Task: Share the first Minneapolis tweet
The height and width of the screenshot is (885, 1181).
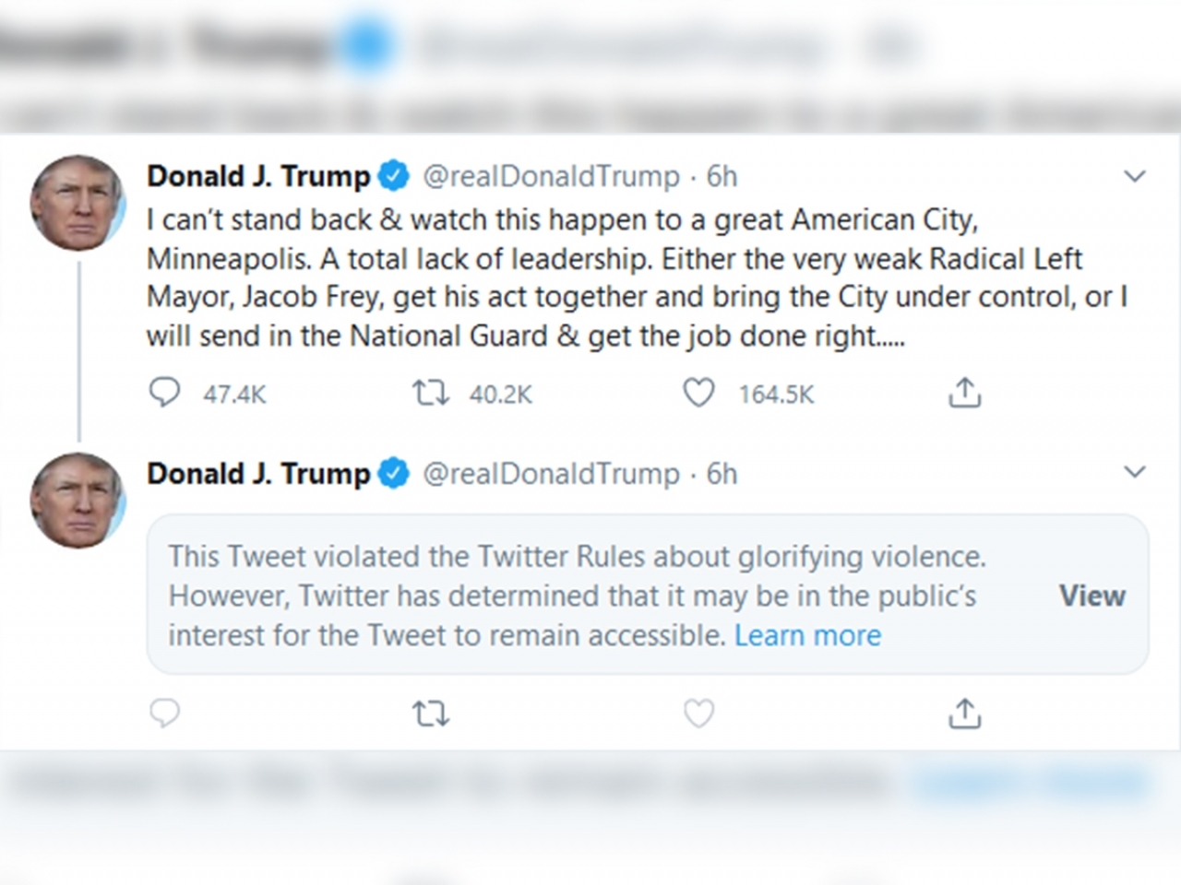Action: pyautogui.click(x=964, y=394)
